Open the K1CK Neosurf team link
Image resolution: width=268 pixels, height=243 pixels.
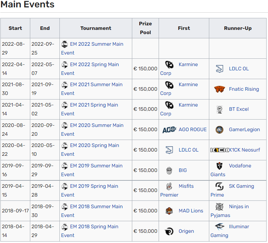[244, 150]
